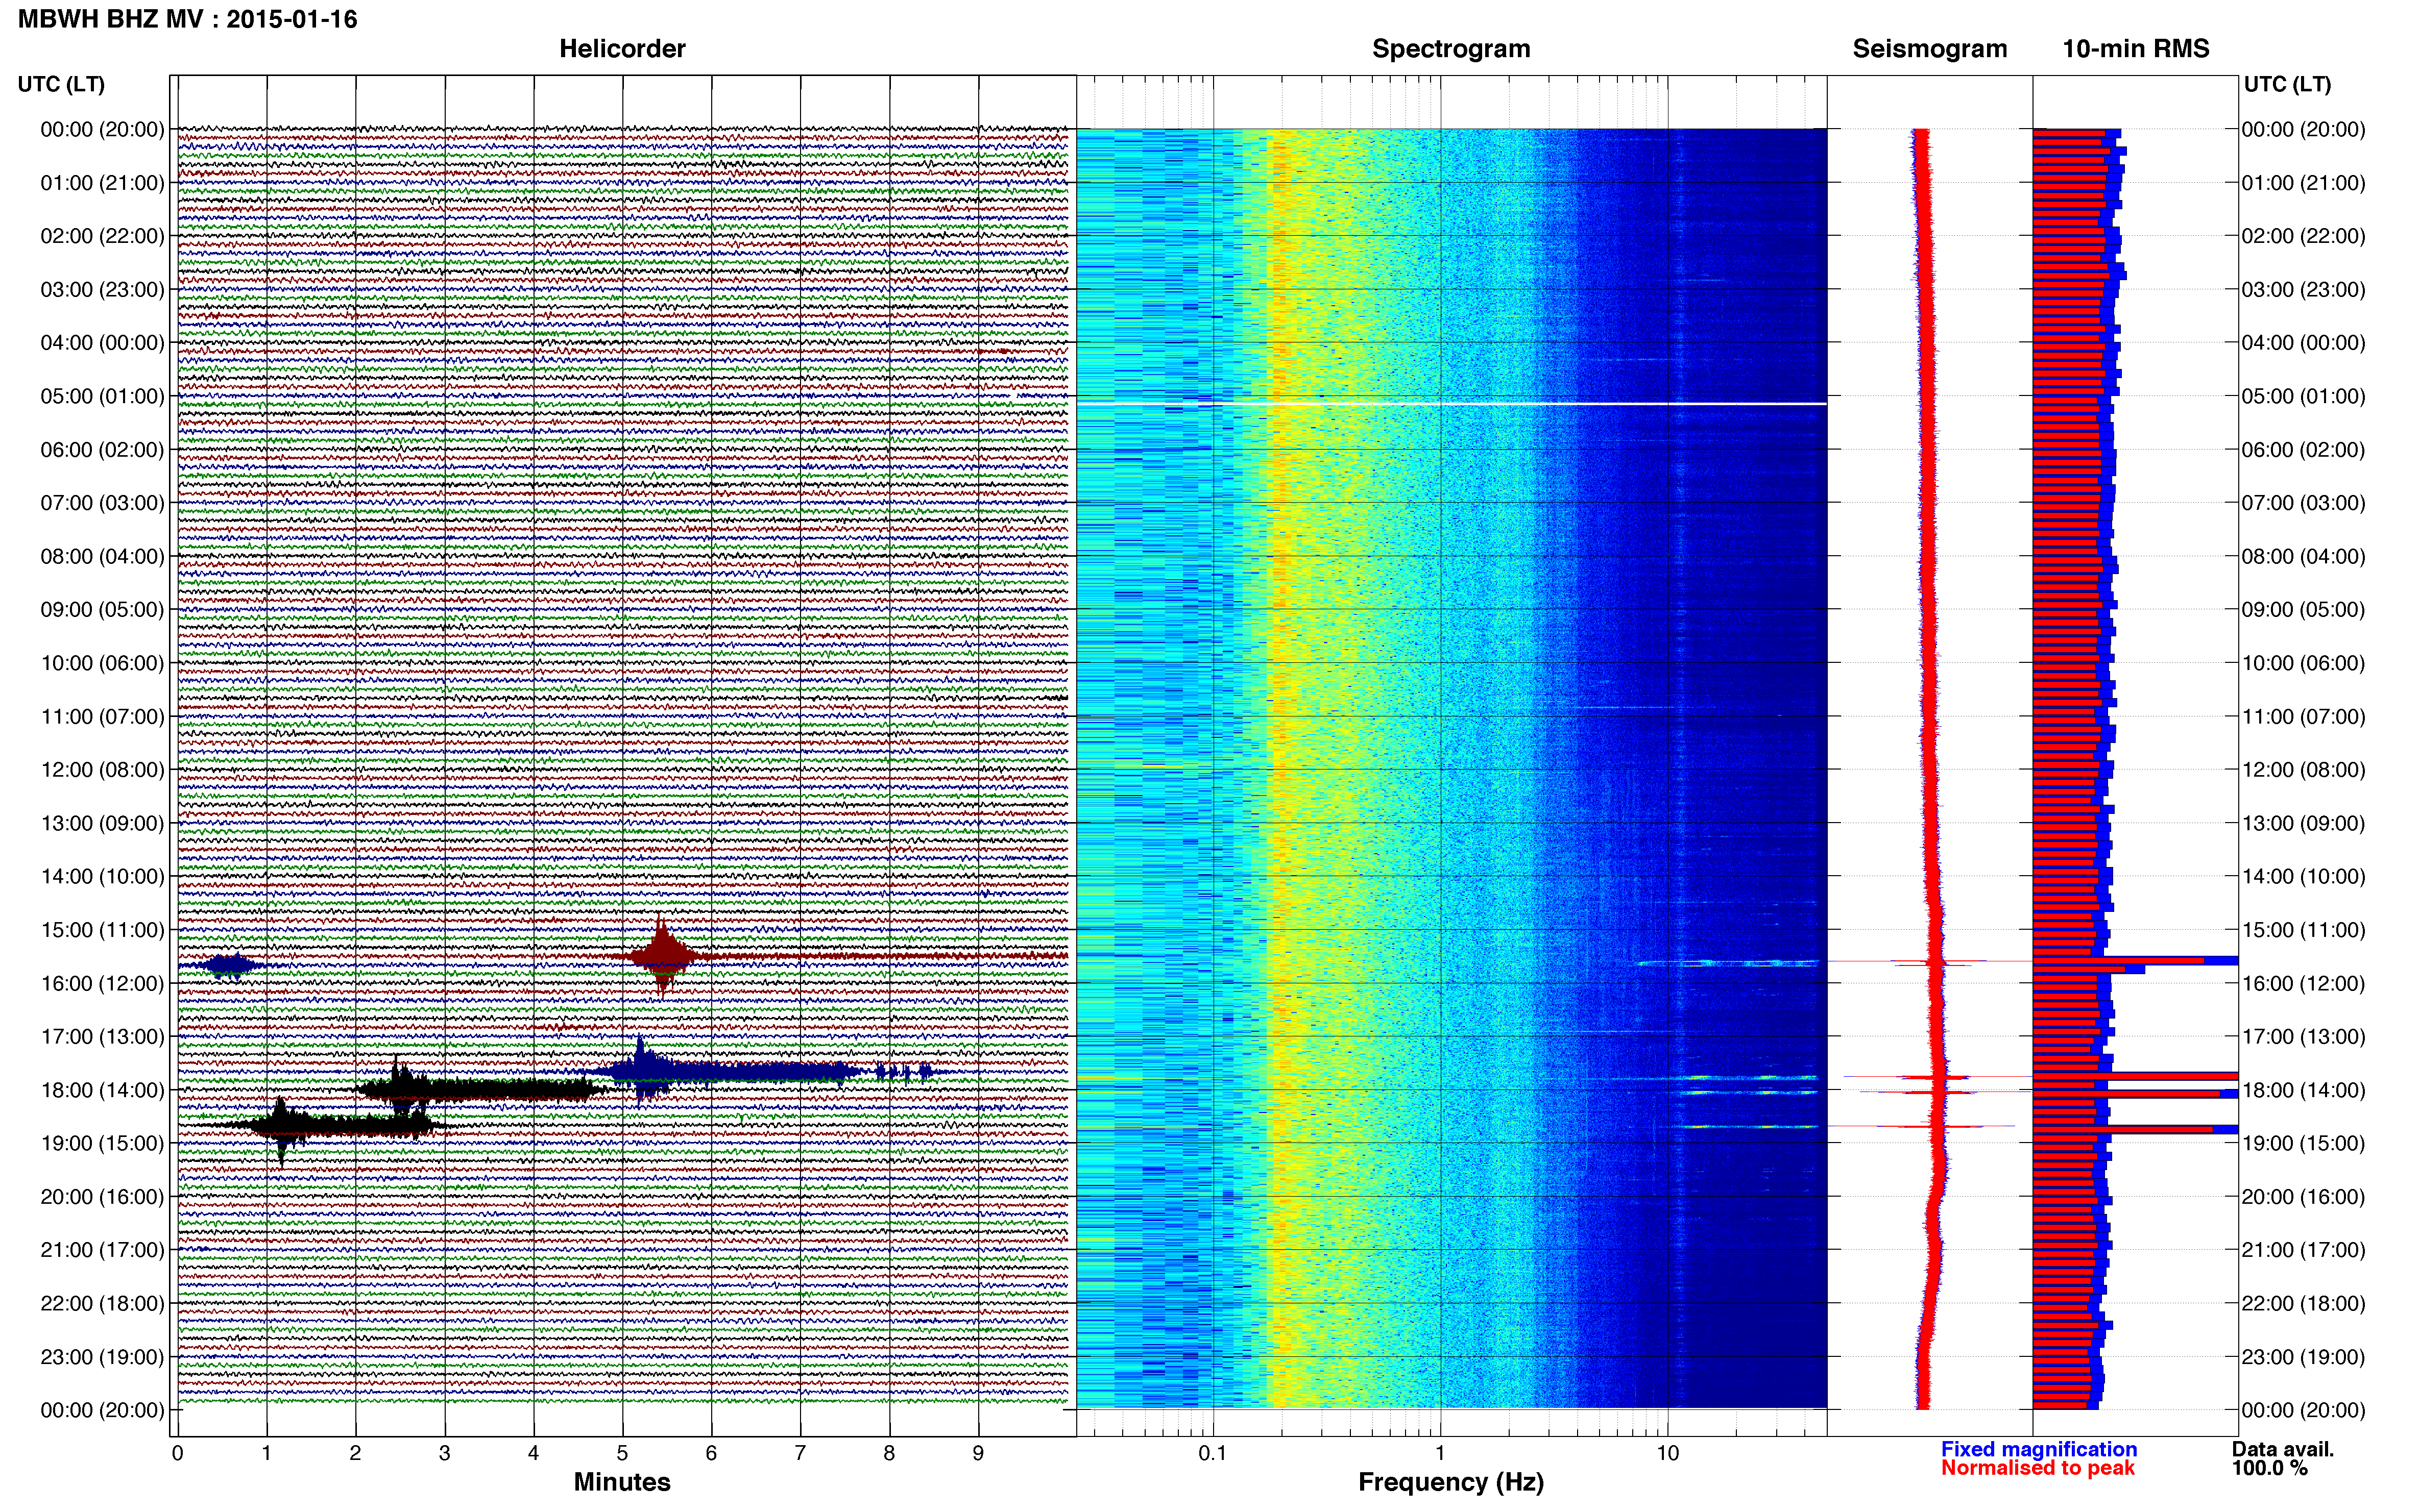The width and height of the screenshot is (2420, 1512).
Task: Click the Seismogram panel heading
Action: (1929, 49)
